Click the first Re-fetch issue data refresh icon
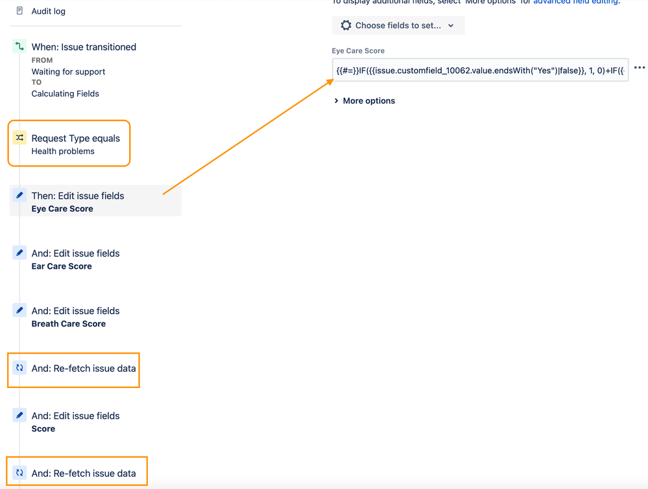This screenshot has height=489, width=648. click(19, 368)
